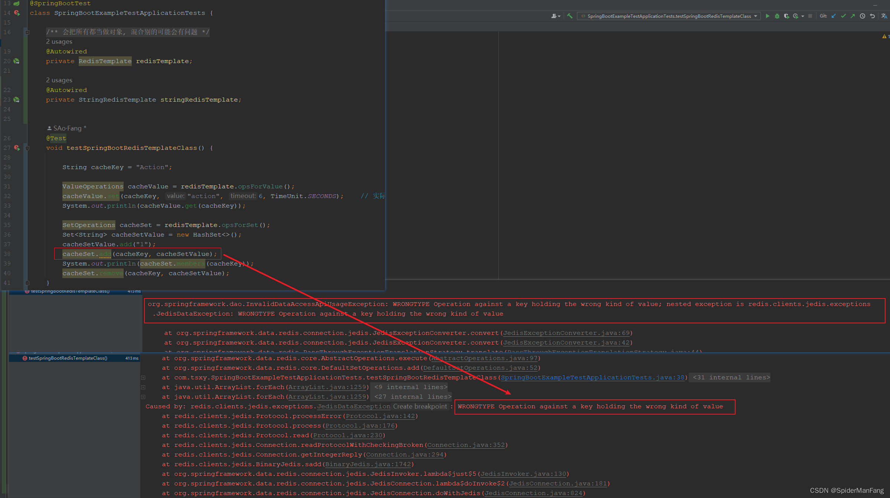The width and height of the screenshot is (890, 498).
Task: Click run test gutter icon on line 14
Action: (x=17, y=13)
